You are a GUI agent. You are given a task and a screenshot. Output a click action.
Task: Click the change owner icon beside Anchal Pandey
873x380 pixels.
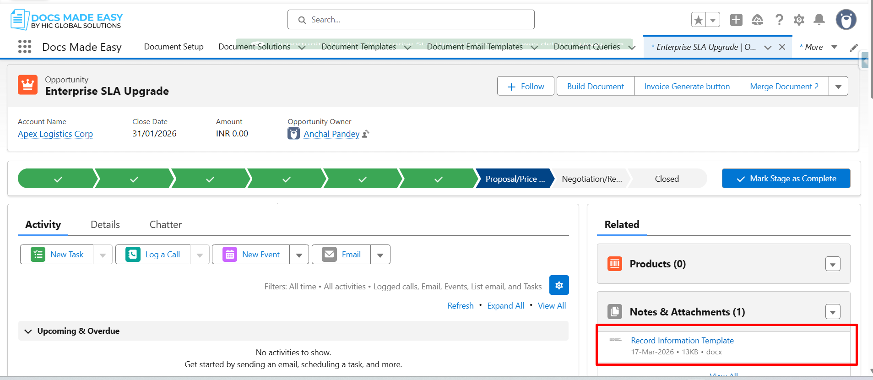click(365, 134)
